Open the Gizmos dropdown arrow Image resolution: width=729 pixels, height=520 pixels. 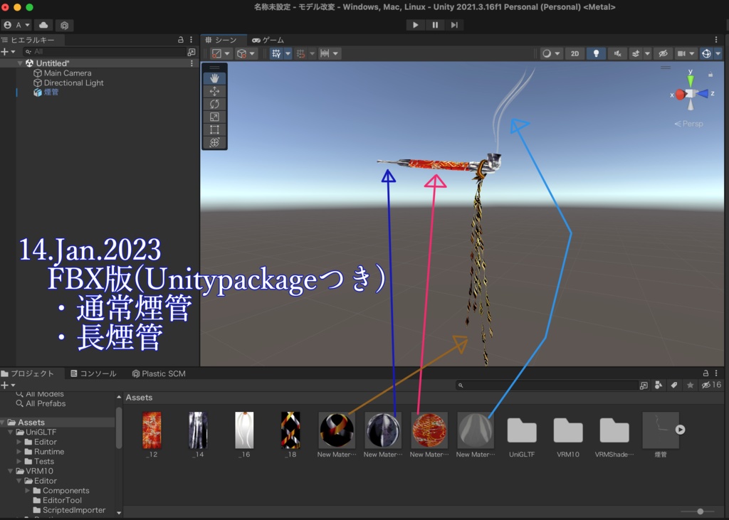coord(718,53)
